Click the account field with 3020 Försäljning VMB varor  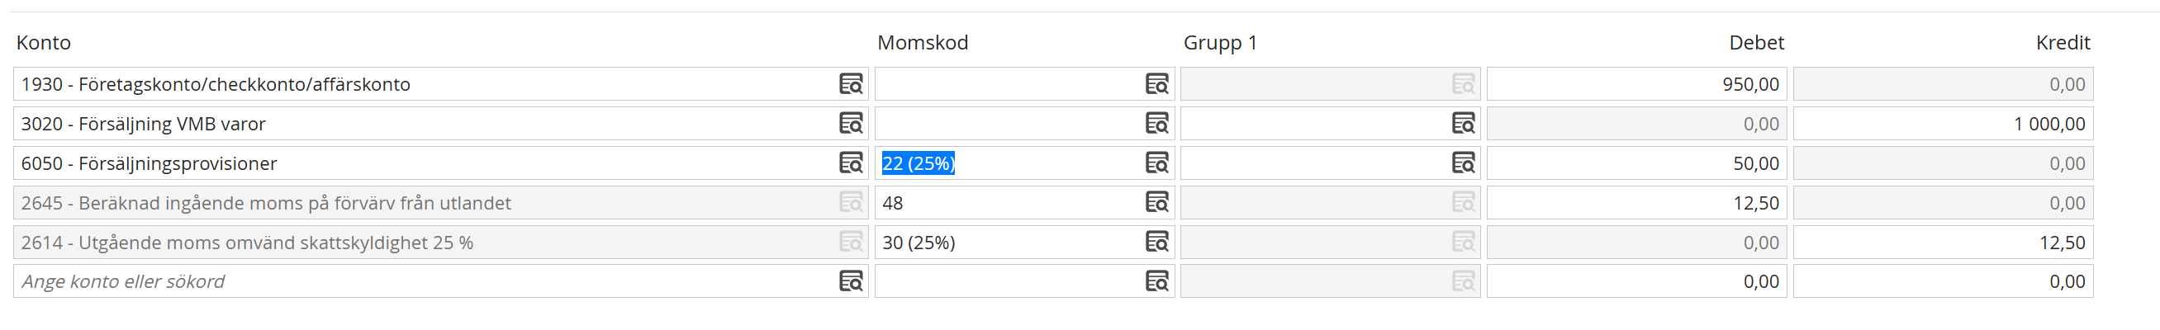tap(420, 123)
